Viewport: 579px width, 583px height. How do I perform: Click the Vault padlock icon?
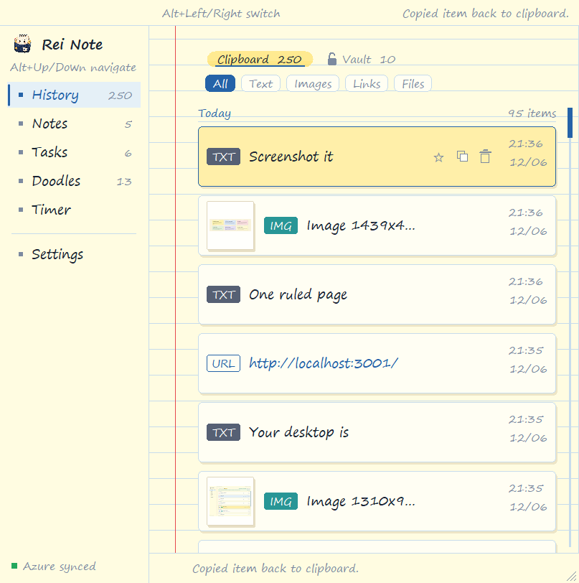332,59
